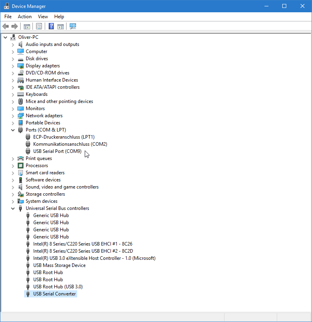Click the blue Help question mark icon
Image resolution: width=312 pixels, height=322 pixels.
point(51,26)
